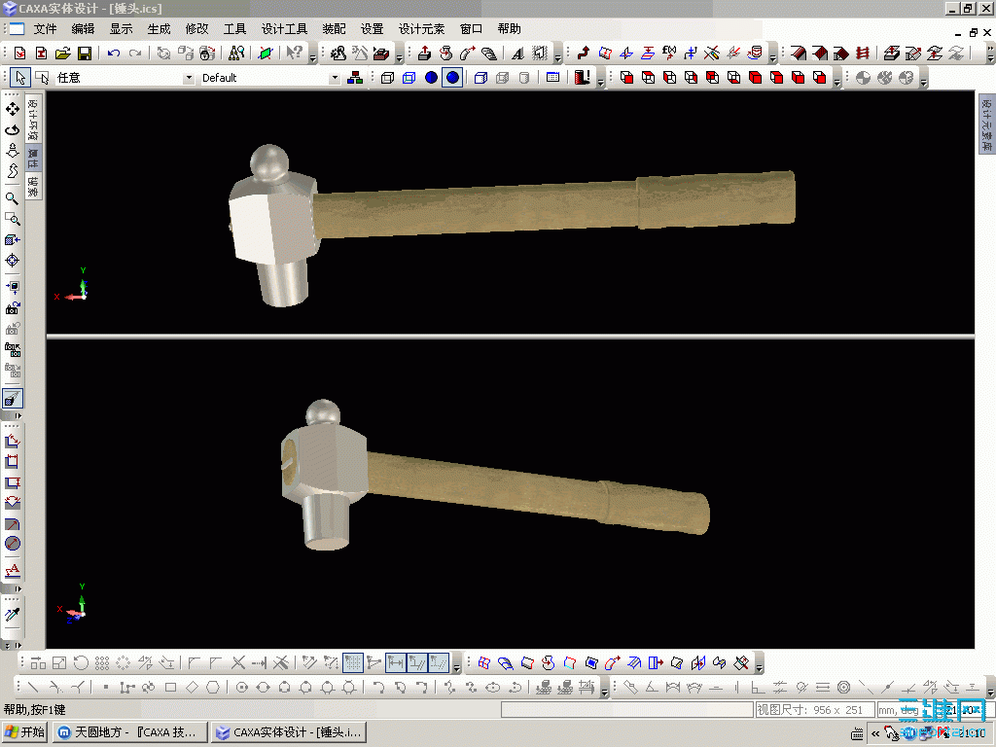Select the line drawing tool in bottom toolbar
The image size is (996, 747).
(33, 688)
